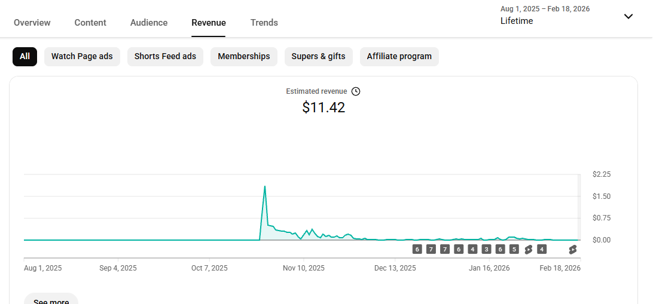
Task: Open the Lifetime period selector
Action: [x=517, y=21]
